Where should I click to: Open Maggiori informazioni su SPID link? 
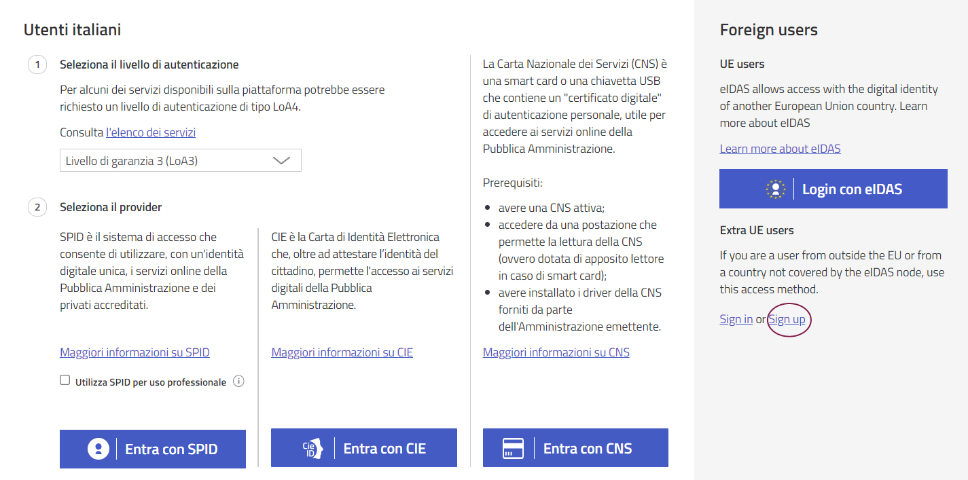[x=135, y=352]
